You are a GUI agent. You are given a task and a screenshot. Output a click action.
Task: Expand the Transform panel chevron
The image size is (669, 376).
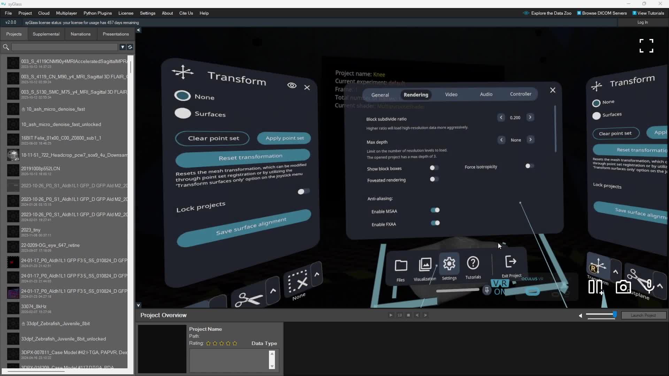616,272
